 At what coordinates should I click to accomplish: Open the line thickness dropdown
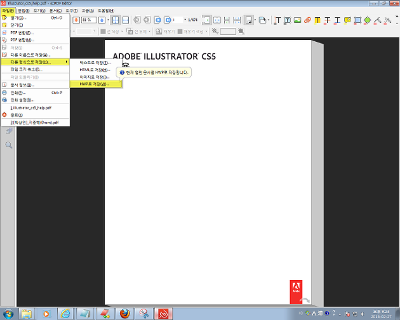tap(149, 31)
